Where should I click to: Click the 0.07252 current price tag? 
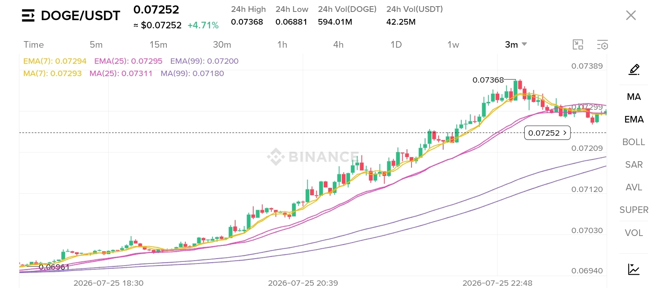click(547, 133)
